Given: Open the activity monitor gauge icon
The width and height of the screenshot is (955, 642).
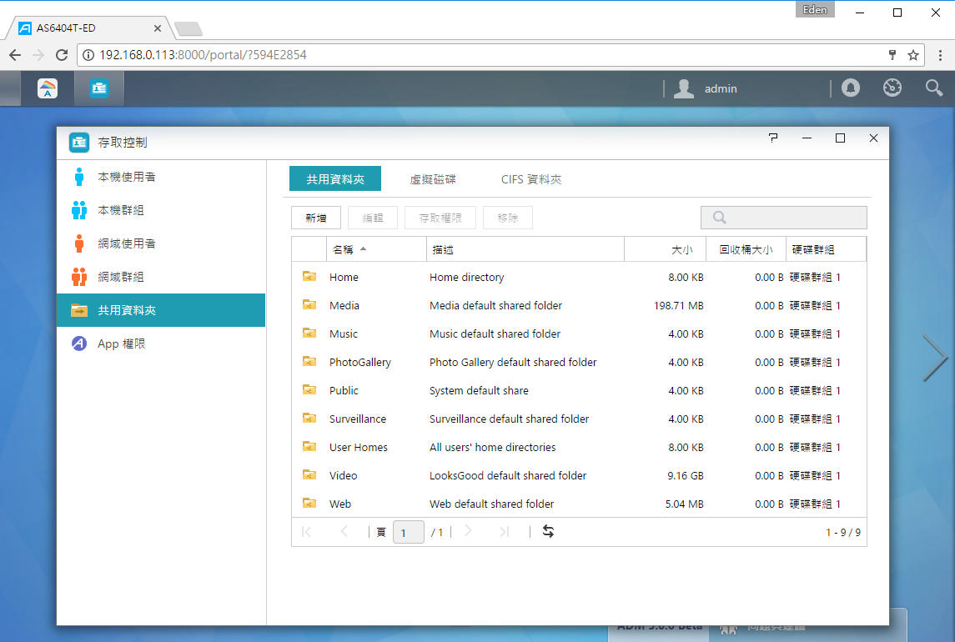Looking at the screenshot, I should 892,88.
